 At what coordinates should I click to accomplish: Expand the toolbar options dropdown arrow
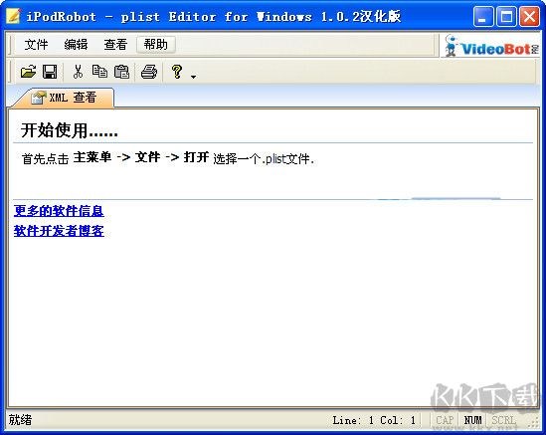click(x=194, y=77)
